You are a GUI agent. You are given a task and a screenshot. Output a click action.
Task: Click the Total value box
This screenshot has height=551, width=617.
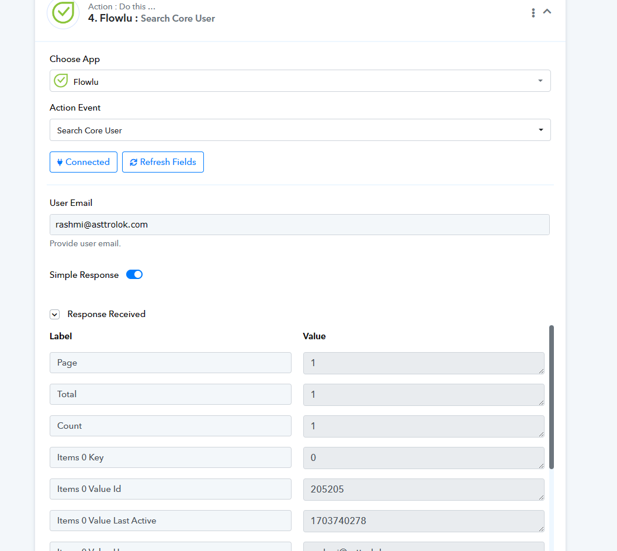424,395
